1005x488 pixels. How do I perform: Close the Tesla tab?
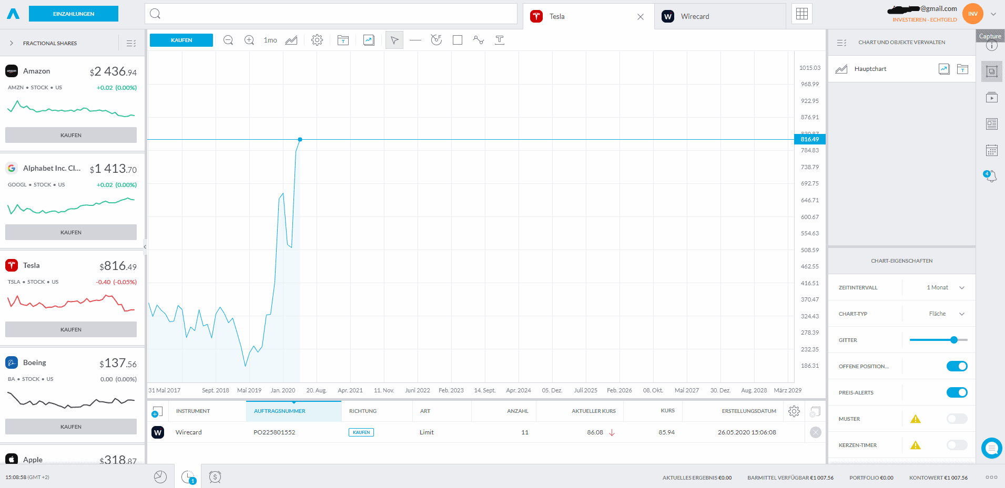coord(641,17)
